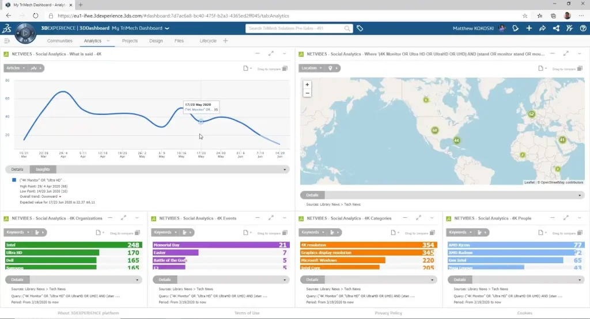Open notifications icon in top bar

516,28
